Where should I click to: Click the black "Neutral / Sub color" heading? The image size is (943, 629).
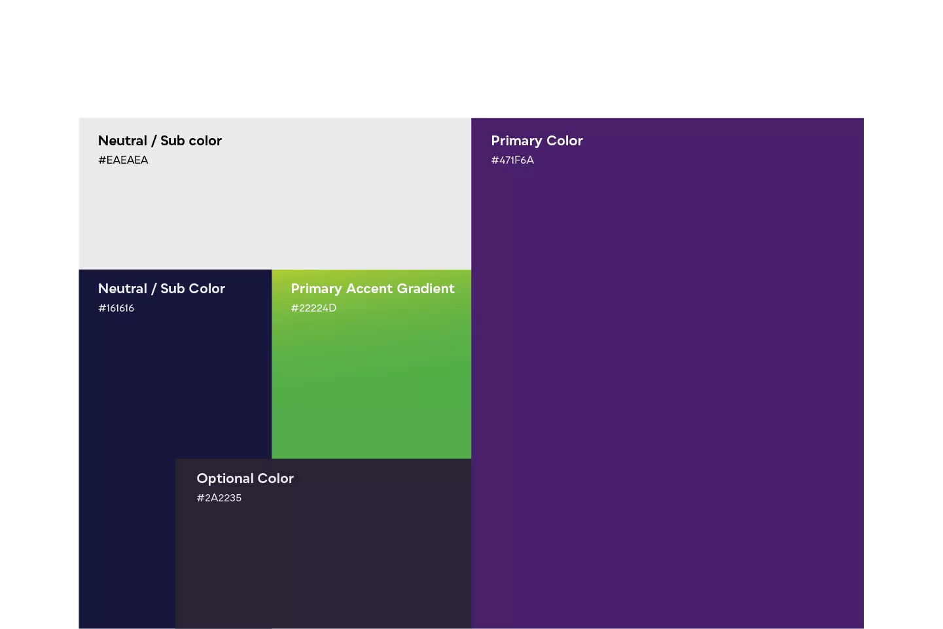click(x=160, y=141)
